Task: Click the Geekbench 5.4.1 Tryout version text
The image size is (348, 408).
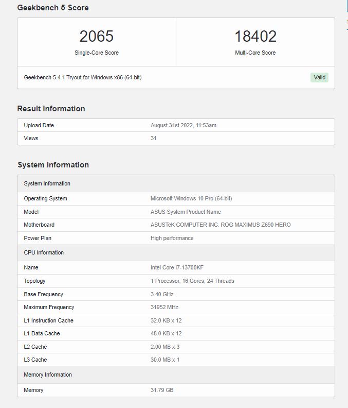Action: (83, 77)
